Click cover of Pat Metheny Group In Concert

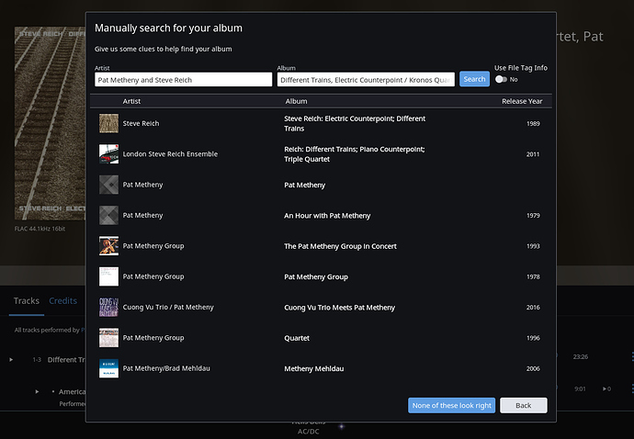(108, 246)
